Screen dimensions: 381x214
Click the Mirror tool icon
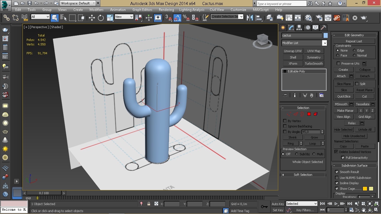point(250,18)
